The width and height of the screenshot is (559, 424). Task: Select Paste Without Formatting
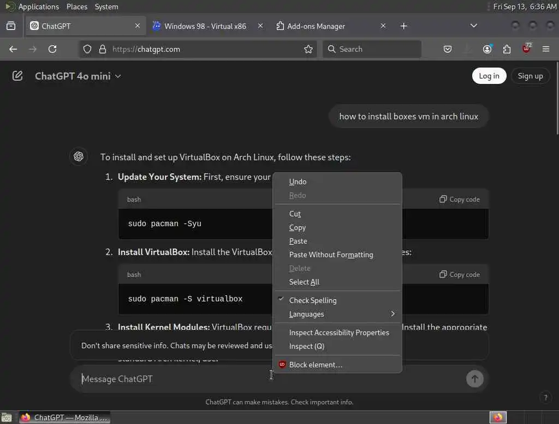[337, 255]
